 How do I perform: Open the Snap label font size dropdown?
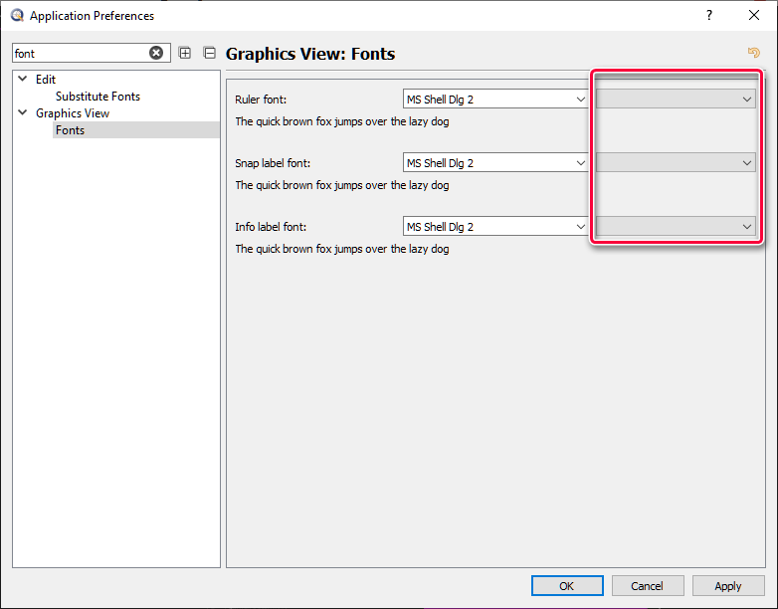point(676,163)
